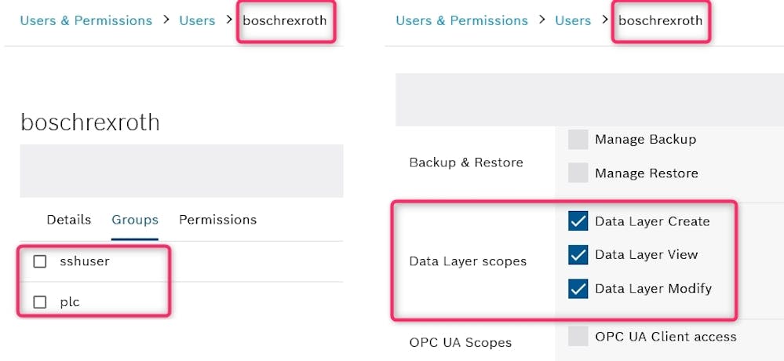This screenshot has width=784, height=361.
Task: Enable the sshuser group checkbox
Action: click(40, 262)
